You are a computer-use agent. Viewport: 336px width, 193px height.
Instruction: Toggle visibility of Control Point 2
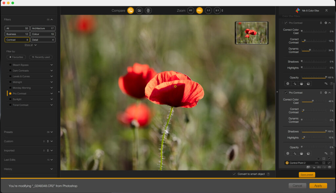pyautogui.click(x=329, y=163)
